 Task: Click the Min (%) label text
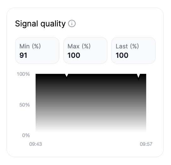[30, 46]
